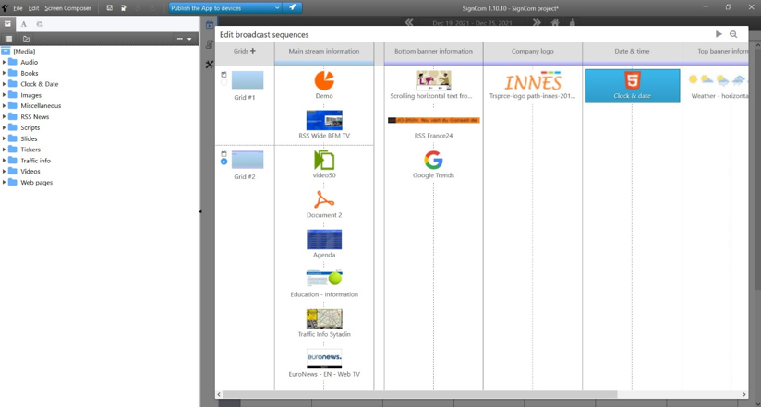This screenshot has width=761, height=407.
Task: Expand the RSS News folder
Action: pos(5,117)
